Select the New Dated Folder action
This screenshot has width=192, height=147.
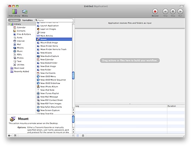click(x=54, y=63)
